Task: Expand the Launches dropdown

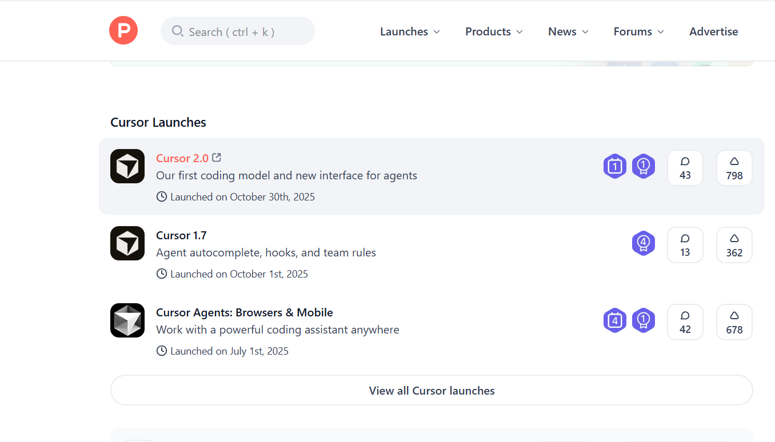Action: [410, 31]
